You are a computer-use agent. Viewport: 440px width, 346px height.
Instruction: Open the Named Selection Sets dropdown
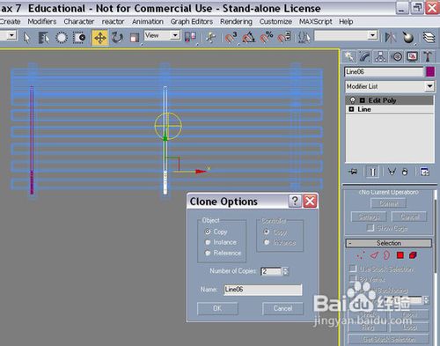pos(372,35)
